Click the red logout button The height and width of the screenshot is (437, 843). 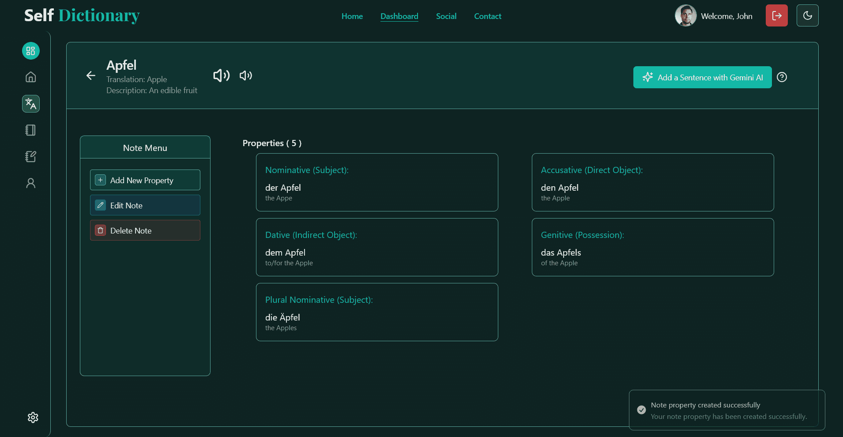click(x=776, y=16)
